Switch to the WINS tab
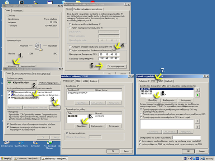The image size is (215, 161). tap(160, 81)
